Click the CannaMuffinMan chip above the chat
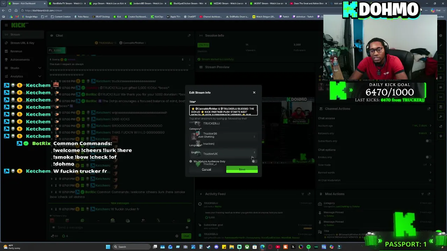Screen dimensions: 447x251 [133, 43]
